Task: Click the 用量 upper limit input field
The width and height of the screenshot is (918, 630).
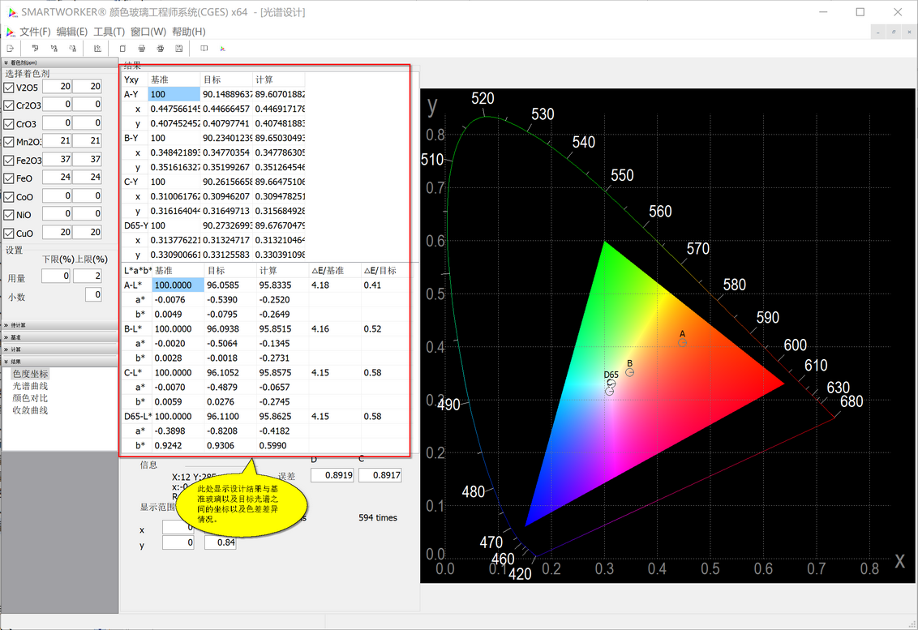Action: tap(88, 276)
